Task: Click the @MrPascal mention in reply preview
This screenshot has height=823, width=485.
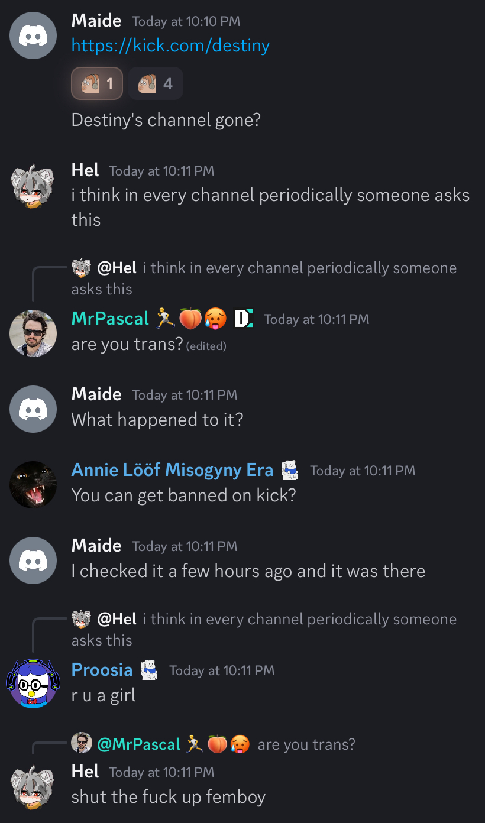Action: (x=138, y=744)
